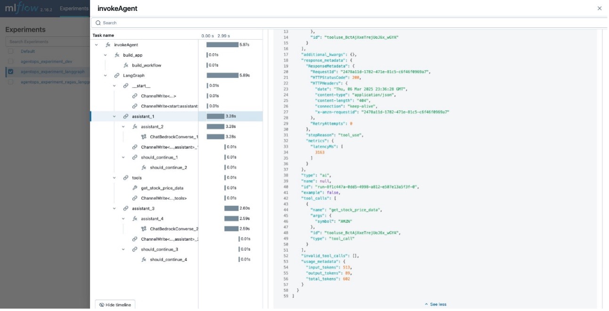
Task: Collapse the tools span
Action: [x=115, y=178]
